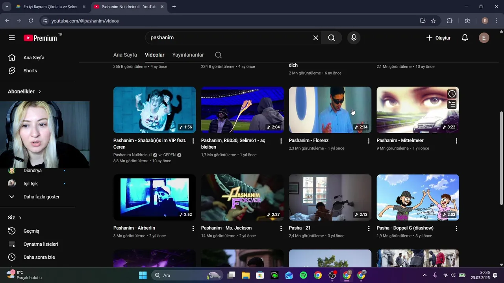The width and height of the screenshot is (504, 283).
Task: Bookmark this page with star icon
Action: (x=433, y=21)
